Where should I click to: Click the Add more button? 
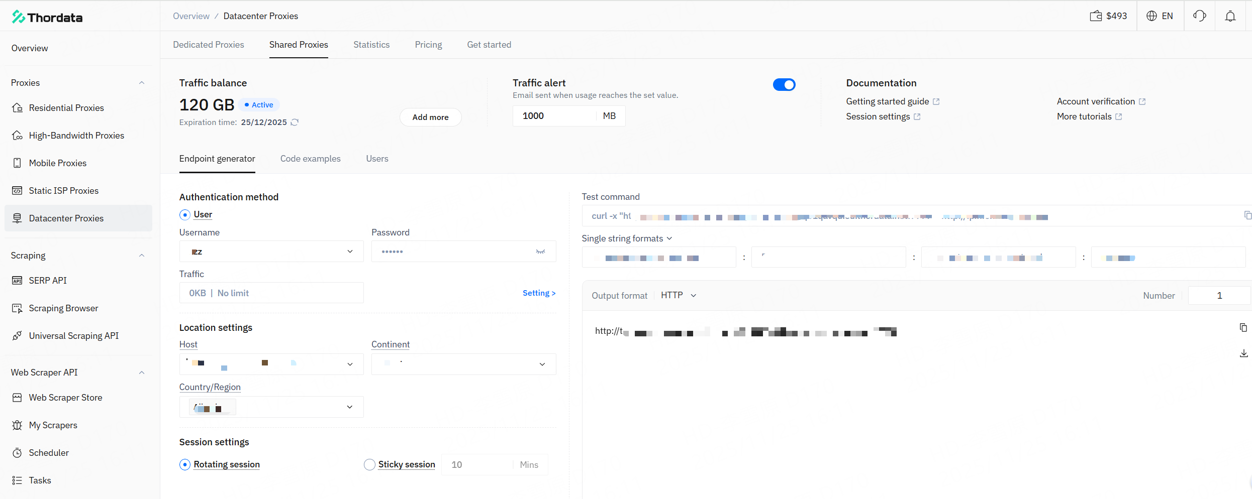click(430, 117)
